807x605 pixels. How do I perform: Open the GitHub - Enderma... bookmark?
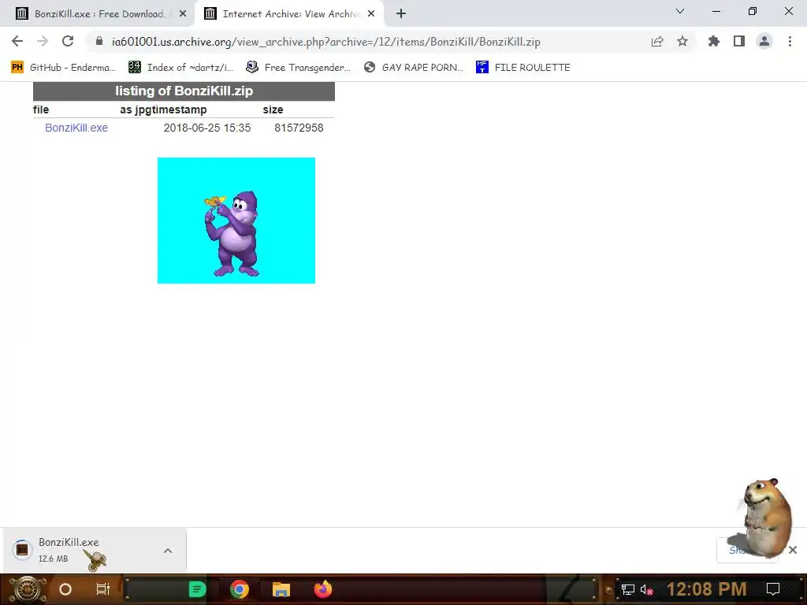(63, 68)
